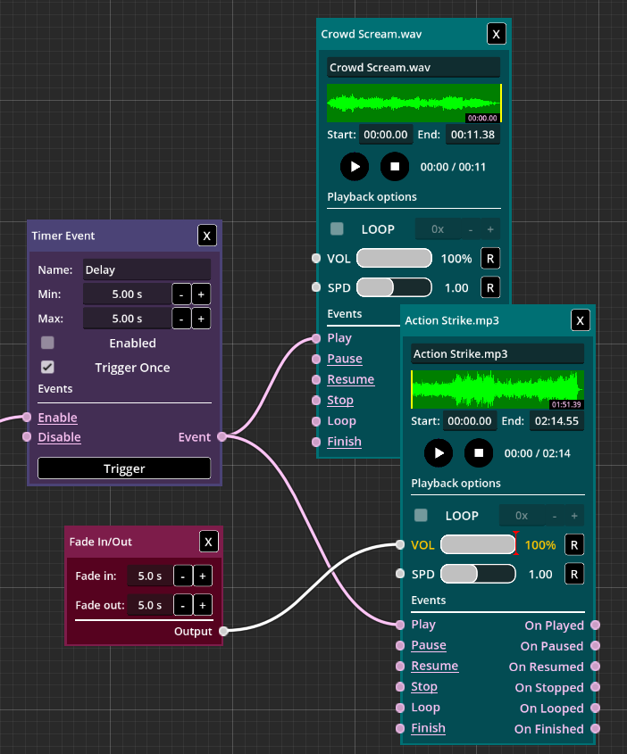627x754 pixels.
Task: Reset Crowd Scream volume with R button
Action: tap(490, 259)
